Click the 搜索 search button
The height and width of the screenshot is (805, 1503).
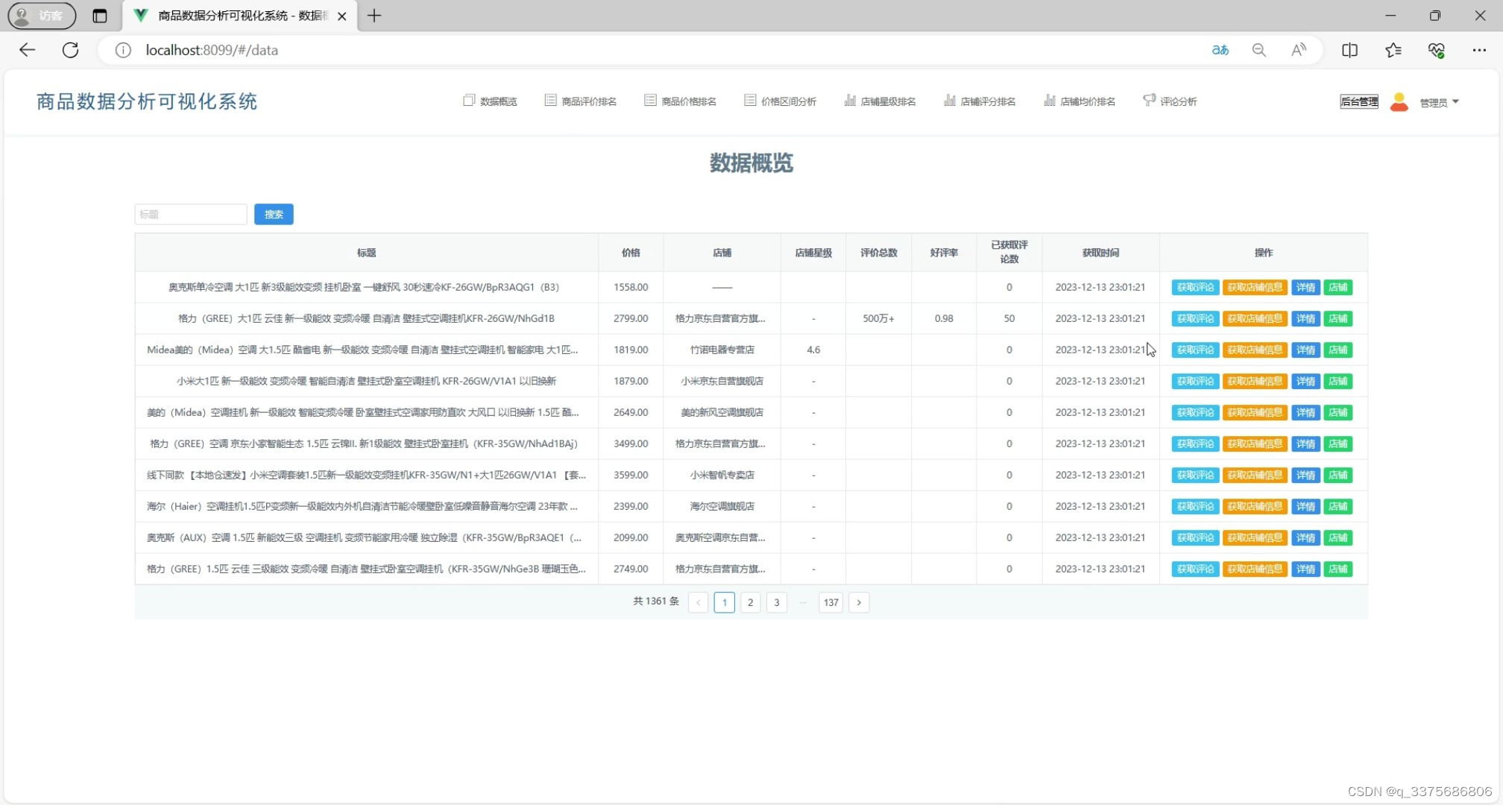point(274,214)
